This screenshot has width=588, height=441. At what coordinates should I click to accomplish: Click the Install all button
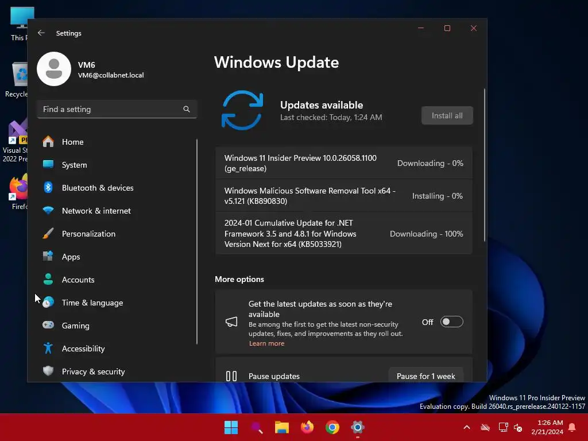[x=447, y=115]
